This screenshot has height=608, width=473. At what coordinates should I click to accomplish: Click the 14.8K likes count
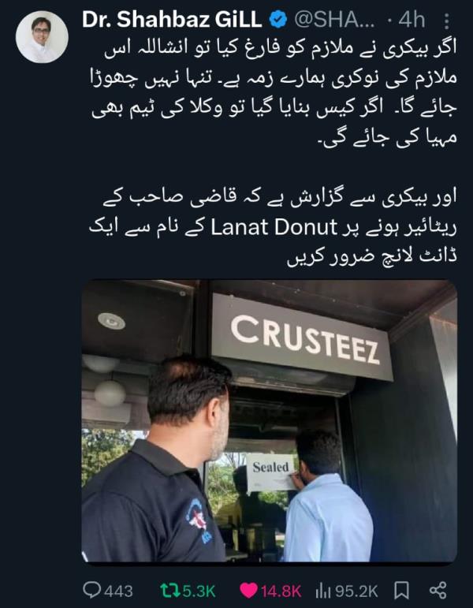pyautogui.click(x=281, y=591)
